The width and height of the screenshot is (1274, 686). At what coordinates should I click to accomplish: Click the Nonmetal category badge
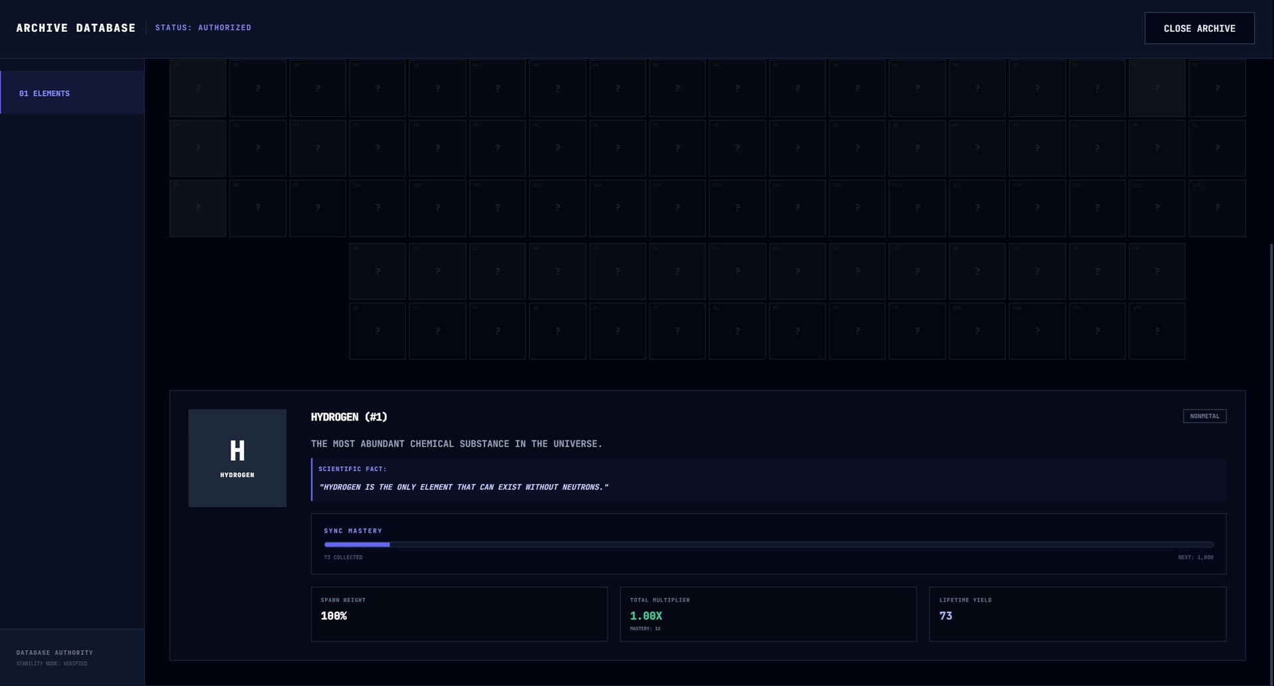click(1204, 416)
